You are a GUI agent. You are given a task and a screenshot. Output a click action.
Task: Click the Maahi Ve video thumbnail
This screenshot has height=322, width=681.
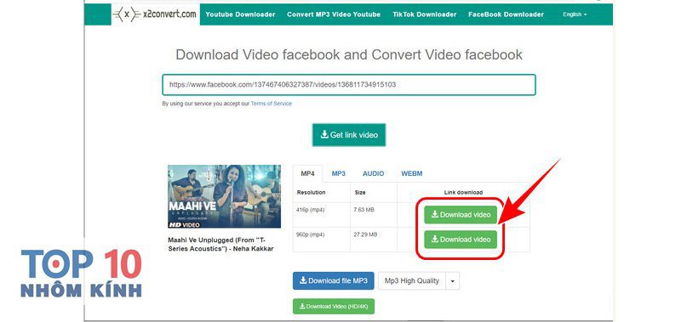tap(224, 196)
